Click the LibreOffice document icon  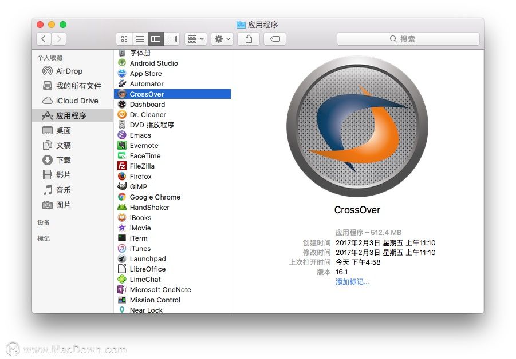click(122, 269)
